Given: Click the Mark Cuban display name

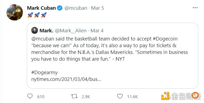Looking at the screenshot, I should [x=42, y=8].
